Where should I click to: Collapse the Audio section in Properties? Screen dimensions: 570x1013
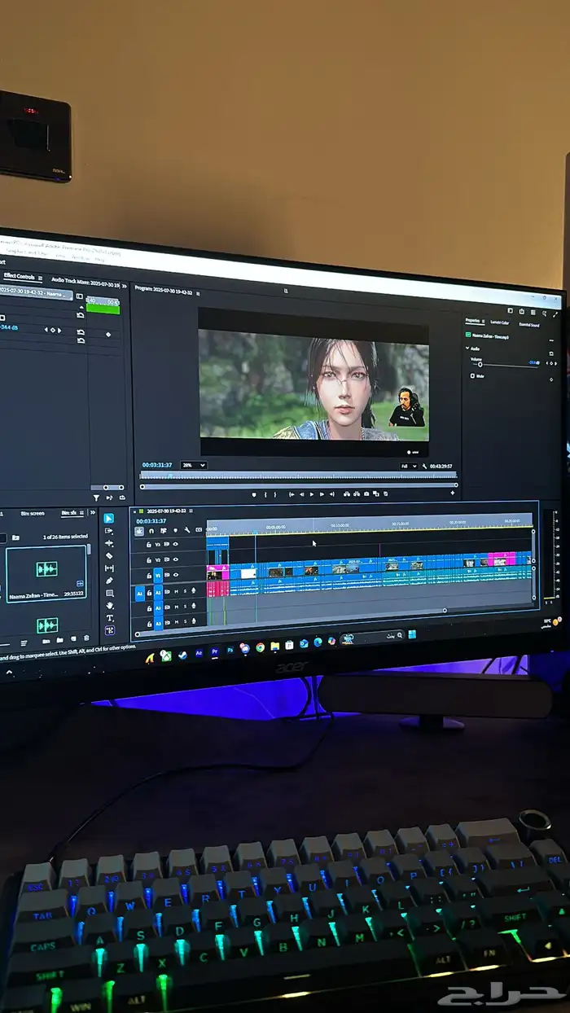[467, 348]
